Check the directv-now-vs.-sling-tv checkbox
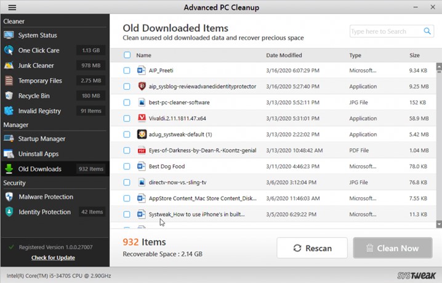Image resolution: width=442 pixels, height=283 pixels. coord(127,182)
